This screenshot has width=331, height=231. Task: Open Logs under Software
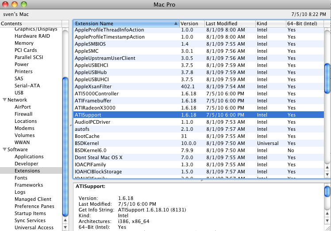tap(20, 192)
